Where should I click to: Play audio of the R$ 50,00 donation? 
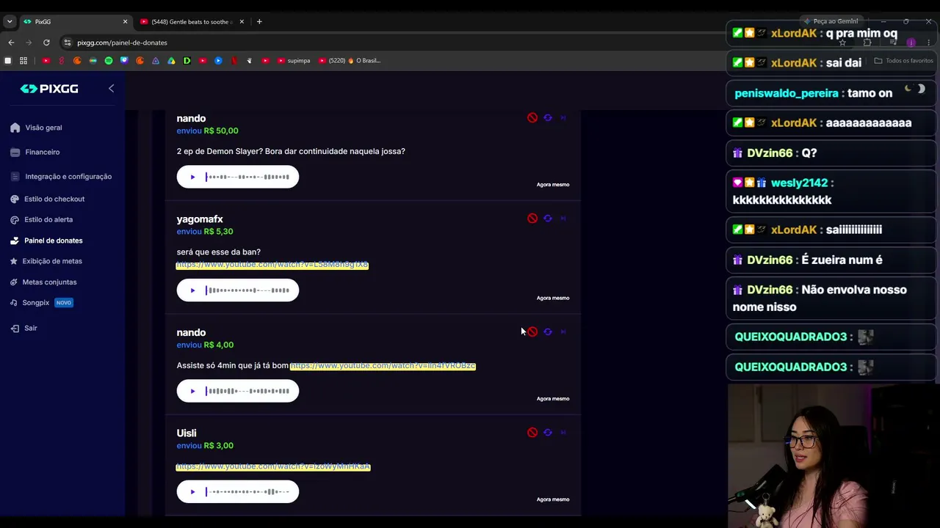(x=192, y=177)
